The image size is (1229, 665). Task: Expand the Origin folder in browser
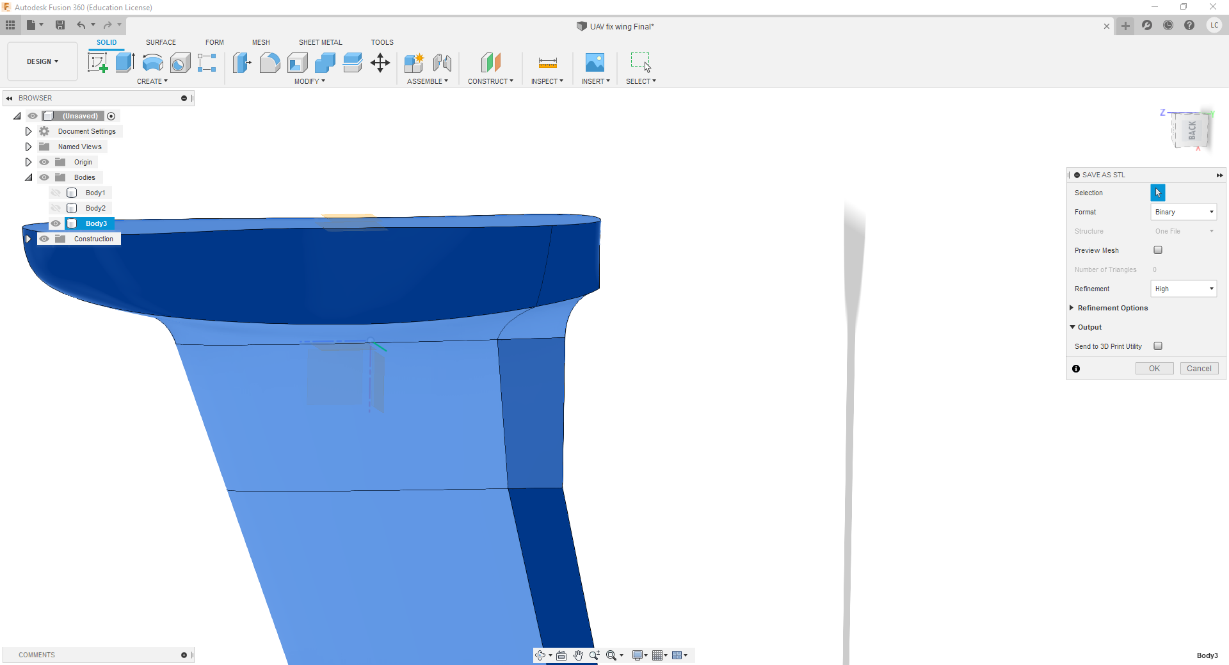28,162
